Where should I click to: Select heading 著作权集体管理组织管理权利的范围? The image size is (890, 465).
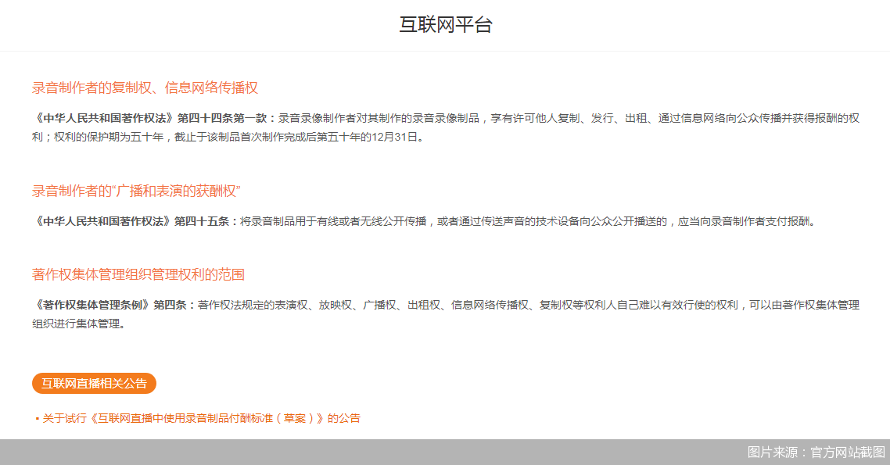pos(138,275)
